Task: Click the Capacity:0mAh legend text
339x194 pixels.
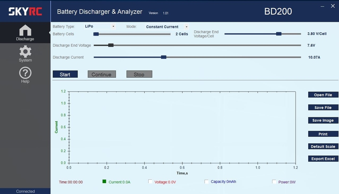Action: coord(223,182)
